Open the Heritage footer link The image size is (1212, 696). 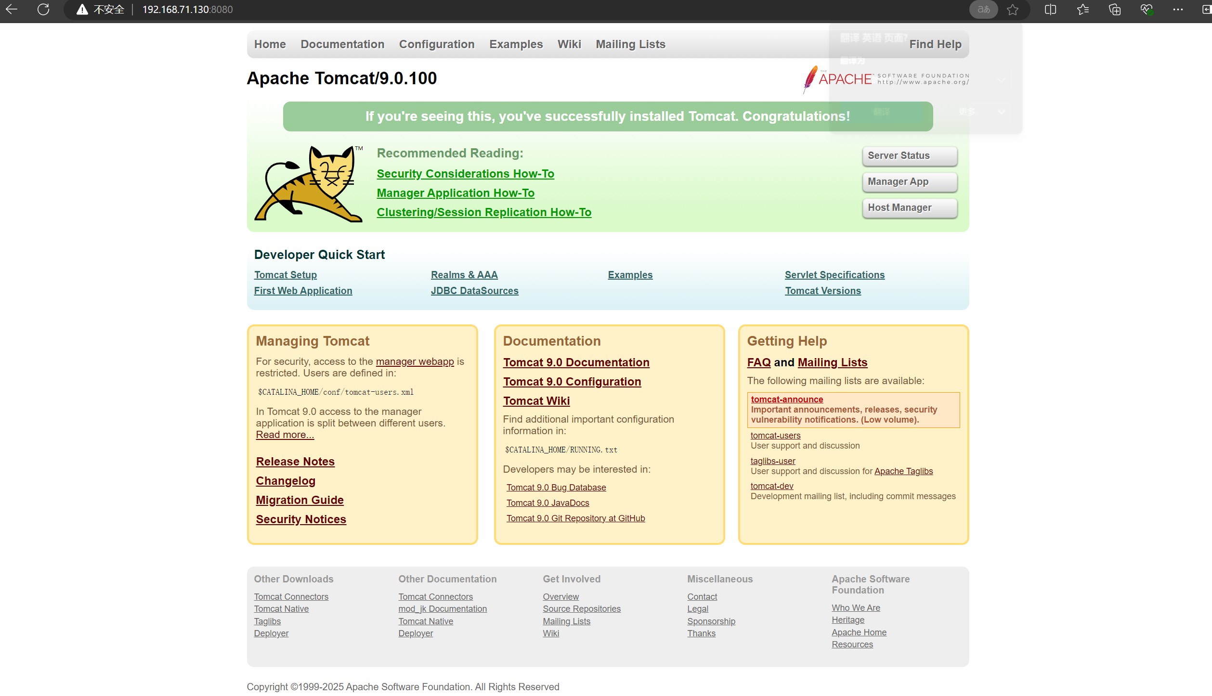point(848,620)
